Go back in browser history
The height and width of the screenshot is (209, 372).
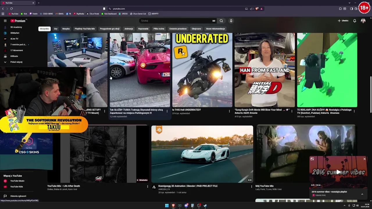click(x=3, y=9)
